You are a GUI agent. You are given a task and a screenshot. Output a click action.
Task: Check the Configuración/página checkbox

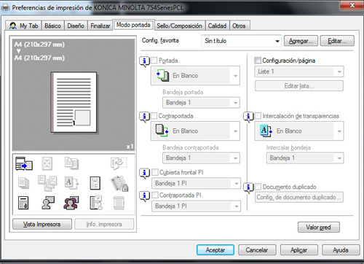[x=258, y=61]
